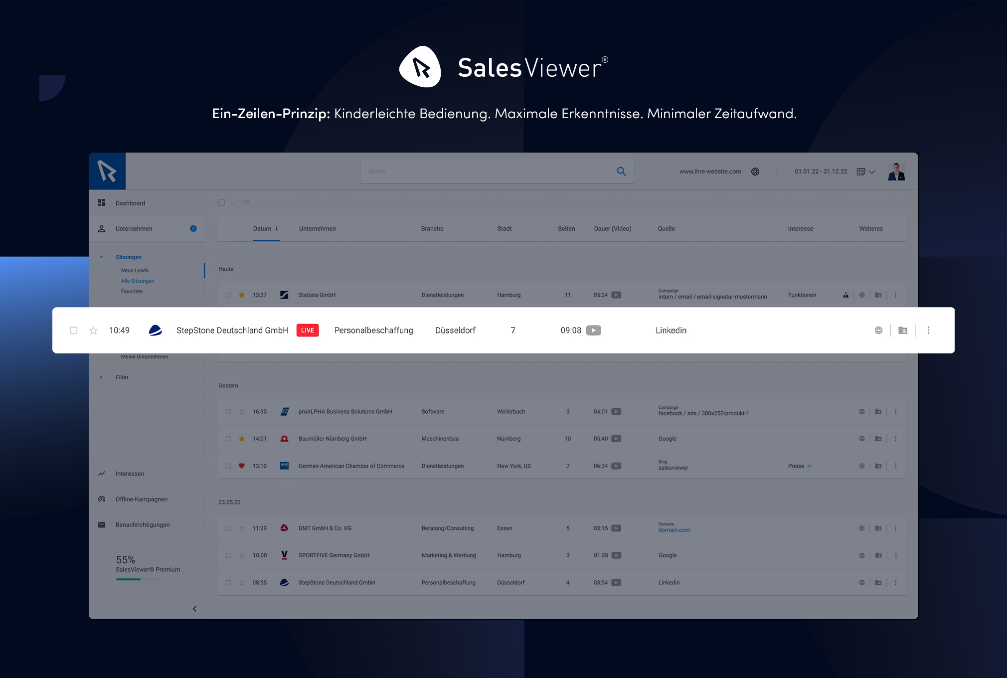
Task: Click company folder icon in highlighted row
Action: [903, 331]
